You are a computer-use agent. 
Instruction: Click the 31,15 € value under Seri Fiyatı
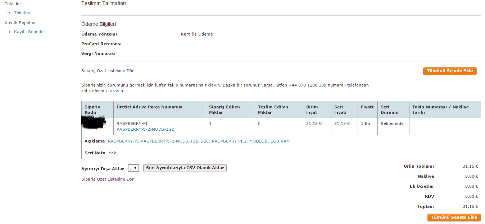coord(342,123)
